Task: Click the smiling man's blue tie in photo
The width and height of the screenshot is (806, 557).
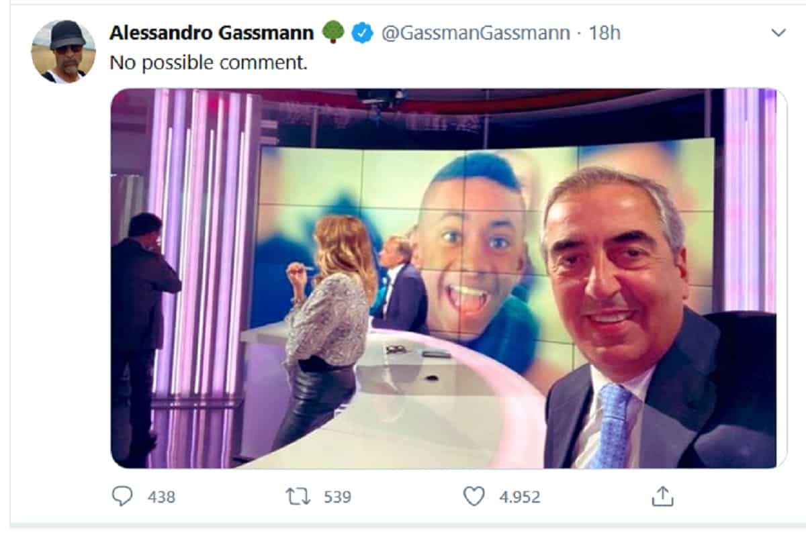Action: click(x=614, y=423)
